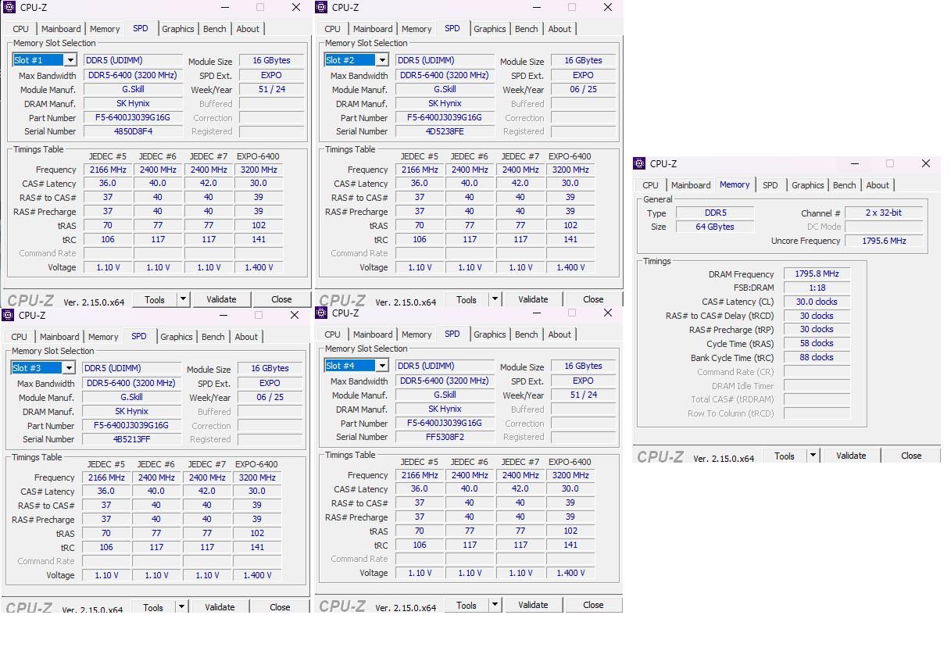Click the SK Hynix DRAM manufacturer in the Slot #4 window
Screen dimensions: 951x658
click(445, 409)
